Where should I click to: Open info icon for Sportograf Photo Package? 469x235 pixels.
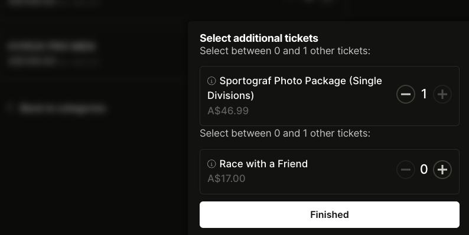coord(211,81)
